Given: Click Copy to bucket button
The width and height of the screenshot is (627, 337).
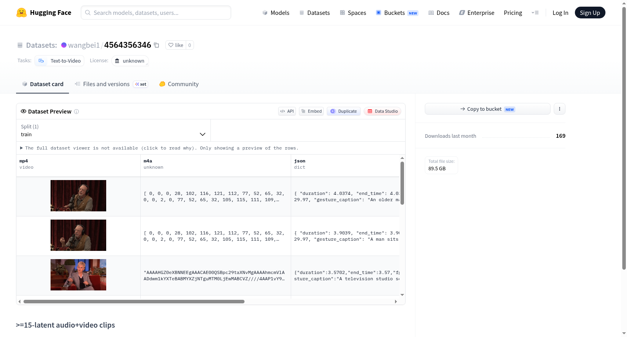Looking at the screenshot, I should pos(487,109).
